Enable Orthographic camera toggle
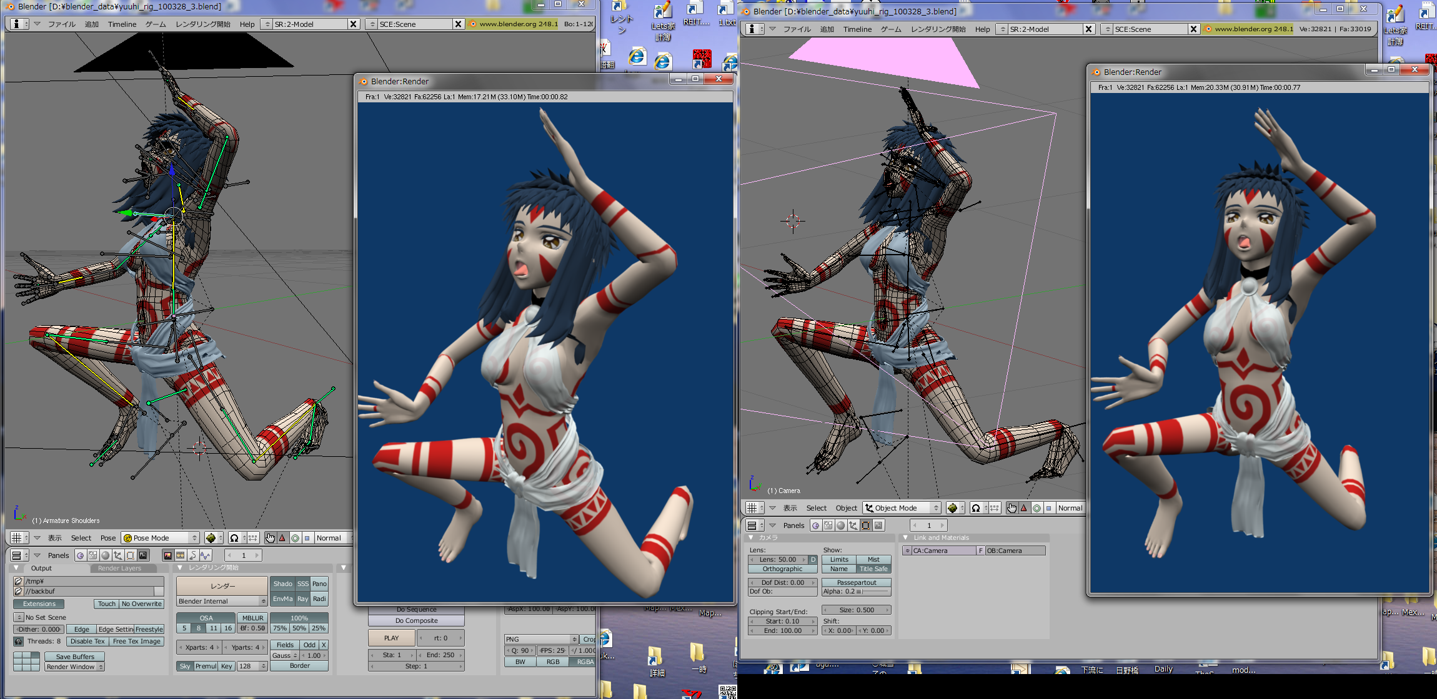 pos(782,569)
